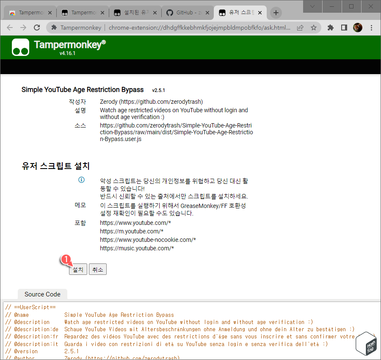Reload the page with refresh icon

tap(37, 28)
